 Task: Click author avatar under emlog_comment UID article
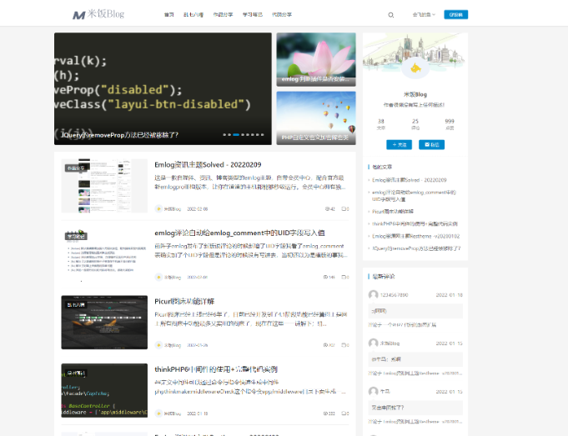point(158,277)
